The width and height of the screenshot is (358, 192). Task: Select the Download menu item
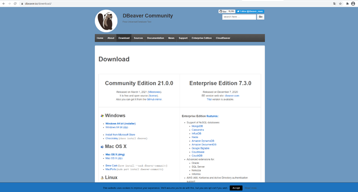(124, 38)
